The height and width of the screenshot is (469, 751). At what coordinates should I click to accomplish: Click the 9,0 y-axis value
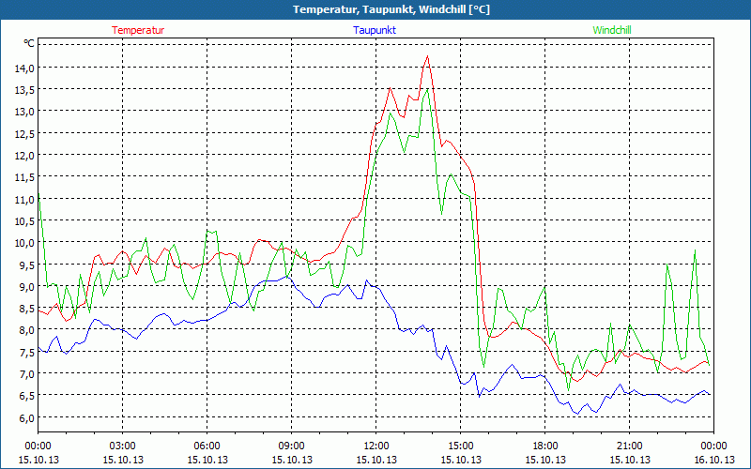(x=27, y=287)
